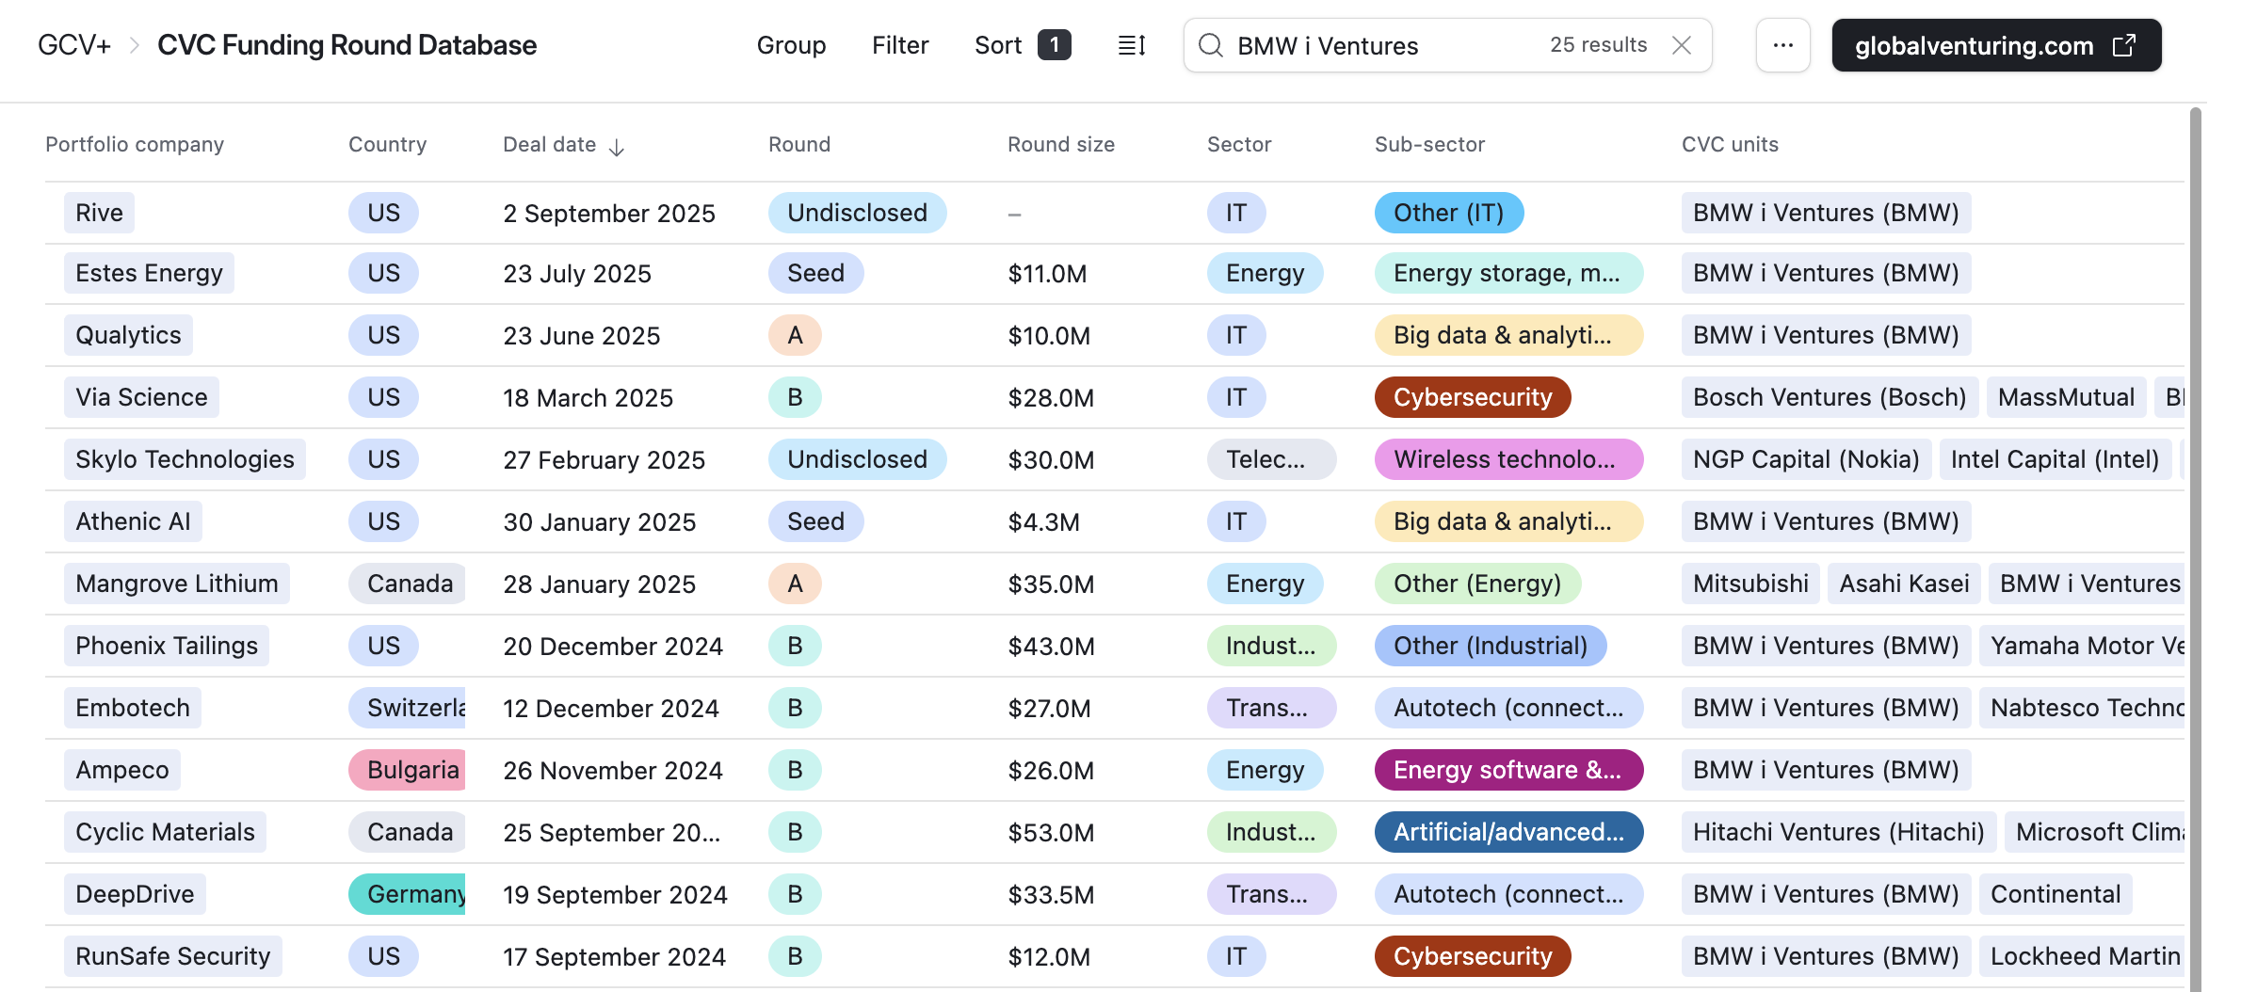2241x992 pixels.
Task: Open the Filter options
Action: click(900, 45)
